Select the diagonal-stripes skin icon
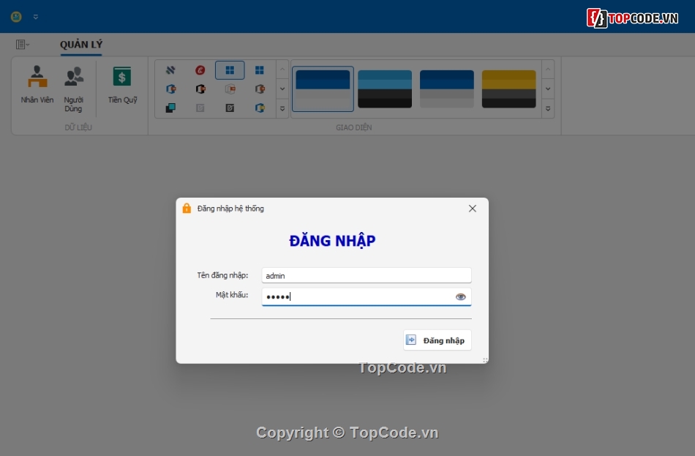 click(171, 70)
